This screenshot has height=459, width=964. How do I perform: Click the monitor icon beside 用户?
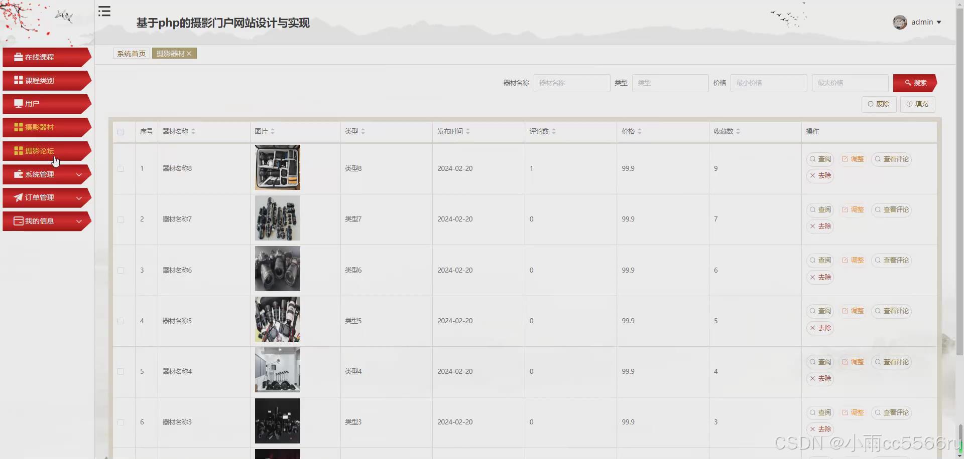click(19, 104)
